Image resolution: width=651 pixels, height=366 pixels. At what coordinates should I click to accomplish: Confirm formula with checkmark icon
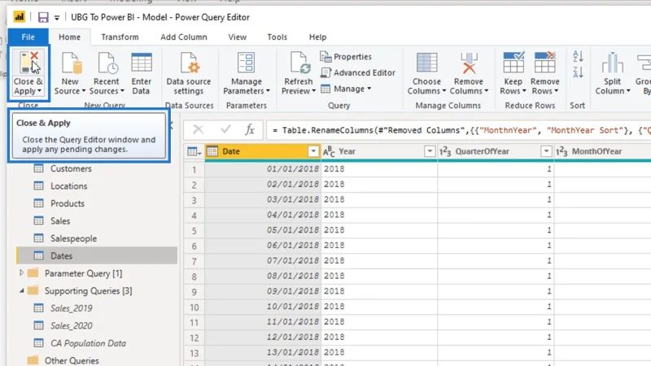tap(226, 129)
